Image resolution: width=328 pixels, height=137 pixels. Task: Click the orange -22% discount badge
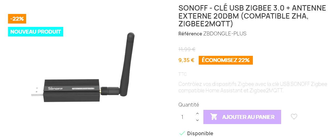(x=17, y=19)
